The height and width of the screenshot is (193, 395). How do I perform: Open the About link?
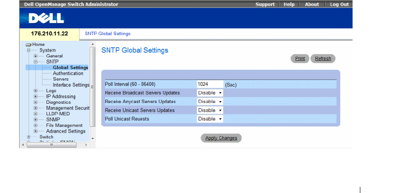(312, 4)
